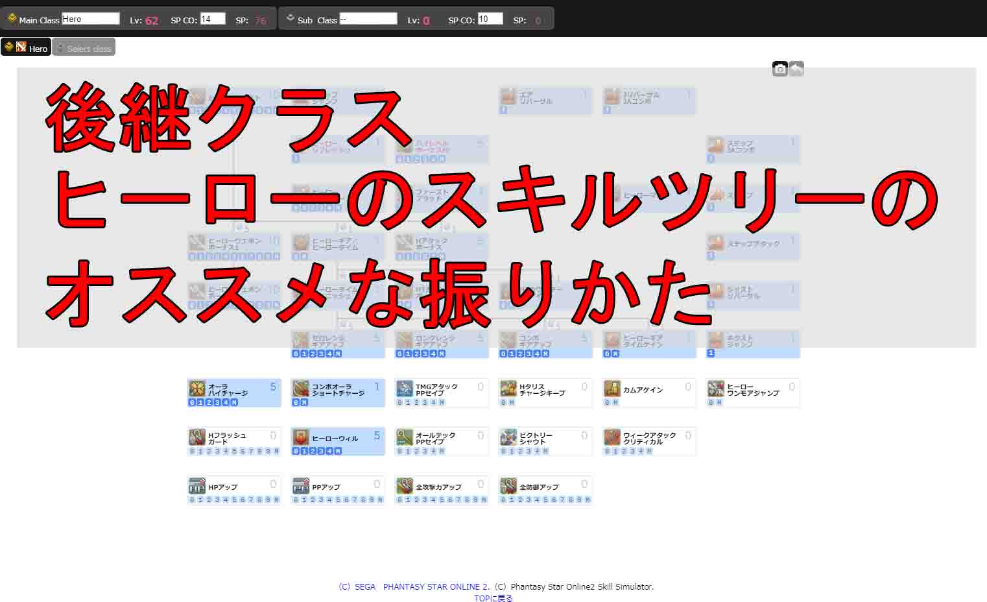Image resolution: width=987 pixels, height=602 pixels.
Task: Select the HPアップ skill icon
Action: coord(197,486)
